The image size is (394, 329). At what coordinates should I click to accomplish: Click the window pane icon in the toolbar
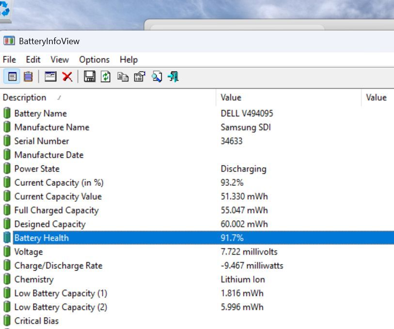50,77
